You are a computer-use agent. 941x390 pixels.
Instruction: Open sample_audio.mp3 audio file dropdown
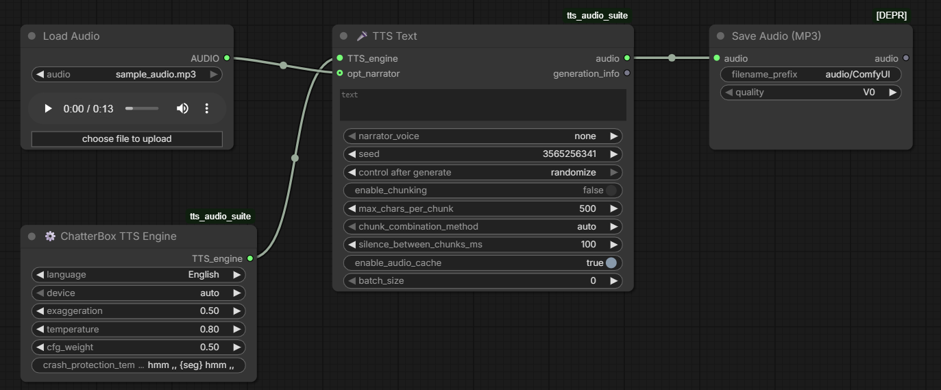point(127,75)
